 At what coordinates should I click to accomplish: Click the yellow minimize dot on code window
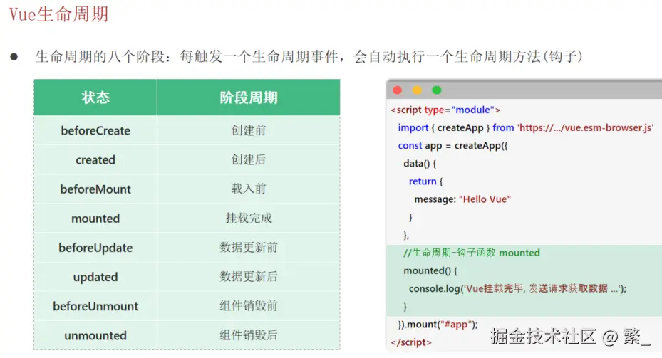pos(417,90)
